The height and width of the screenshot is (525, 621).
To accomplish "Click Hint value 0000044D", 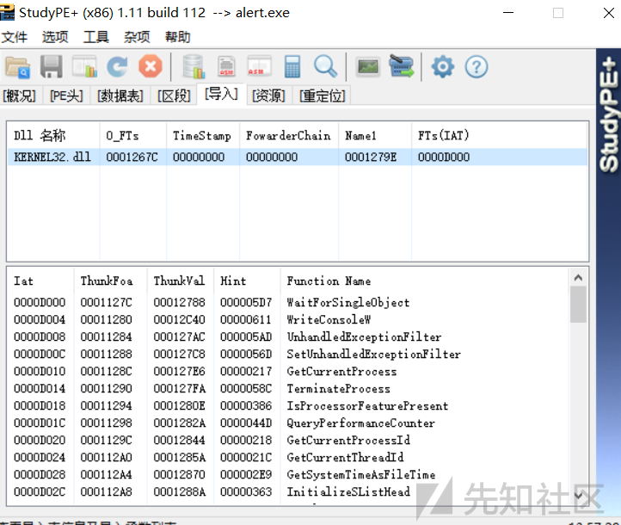I will 246,423.
